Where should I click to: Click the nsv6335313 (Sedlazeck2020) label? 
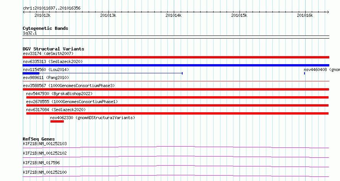point(53,61)
